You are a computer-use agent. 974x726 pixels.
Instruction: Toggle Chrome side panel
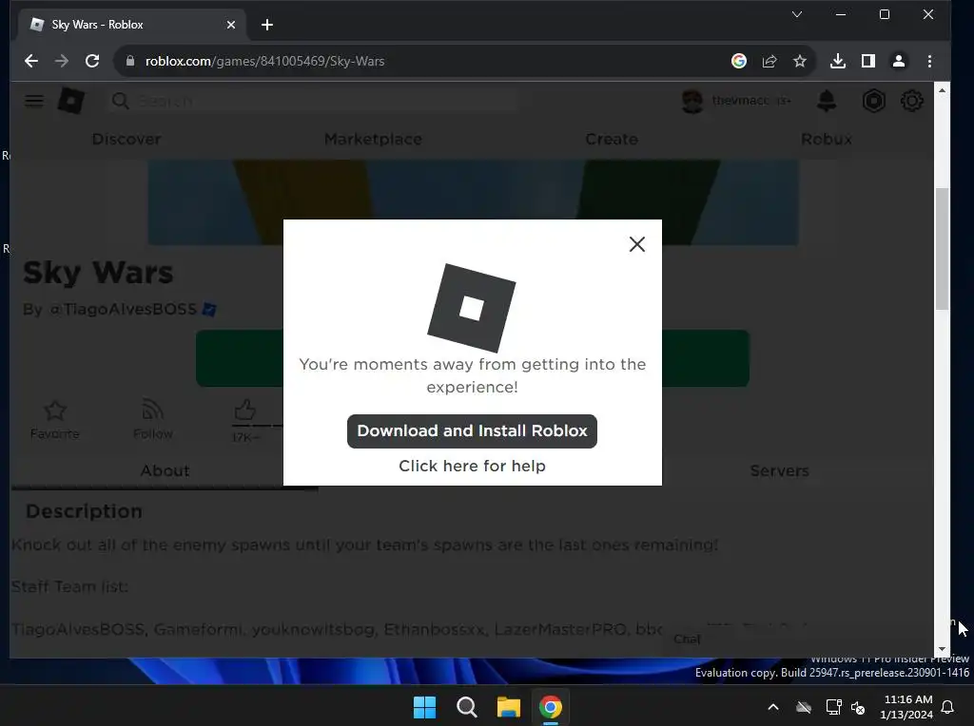867,61
